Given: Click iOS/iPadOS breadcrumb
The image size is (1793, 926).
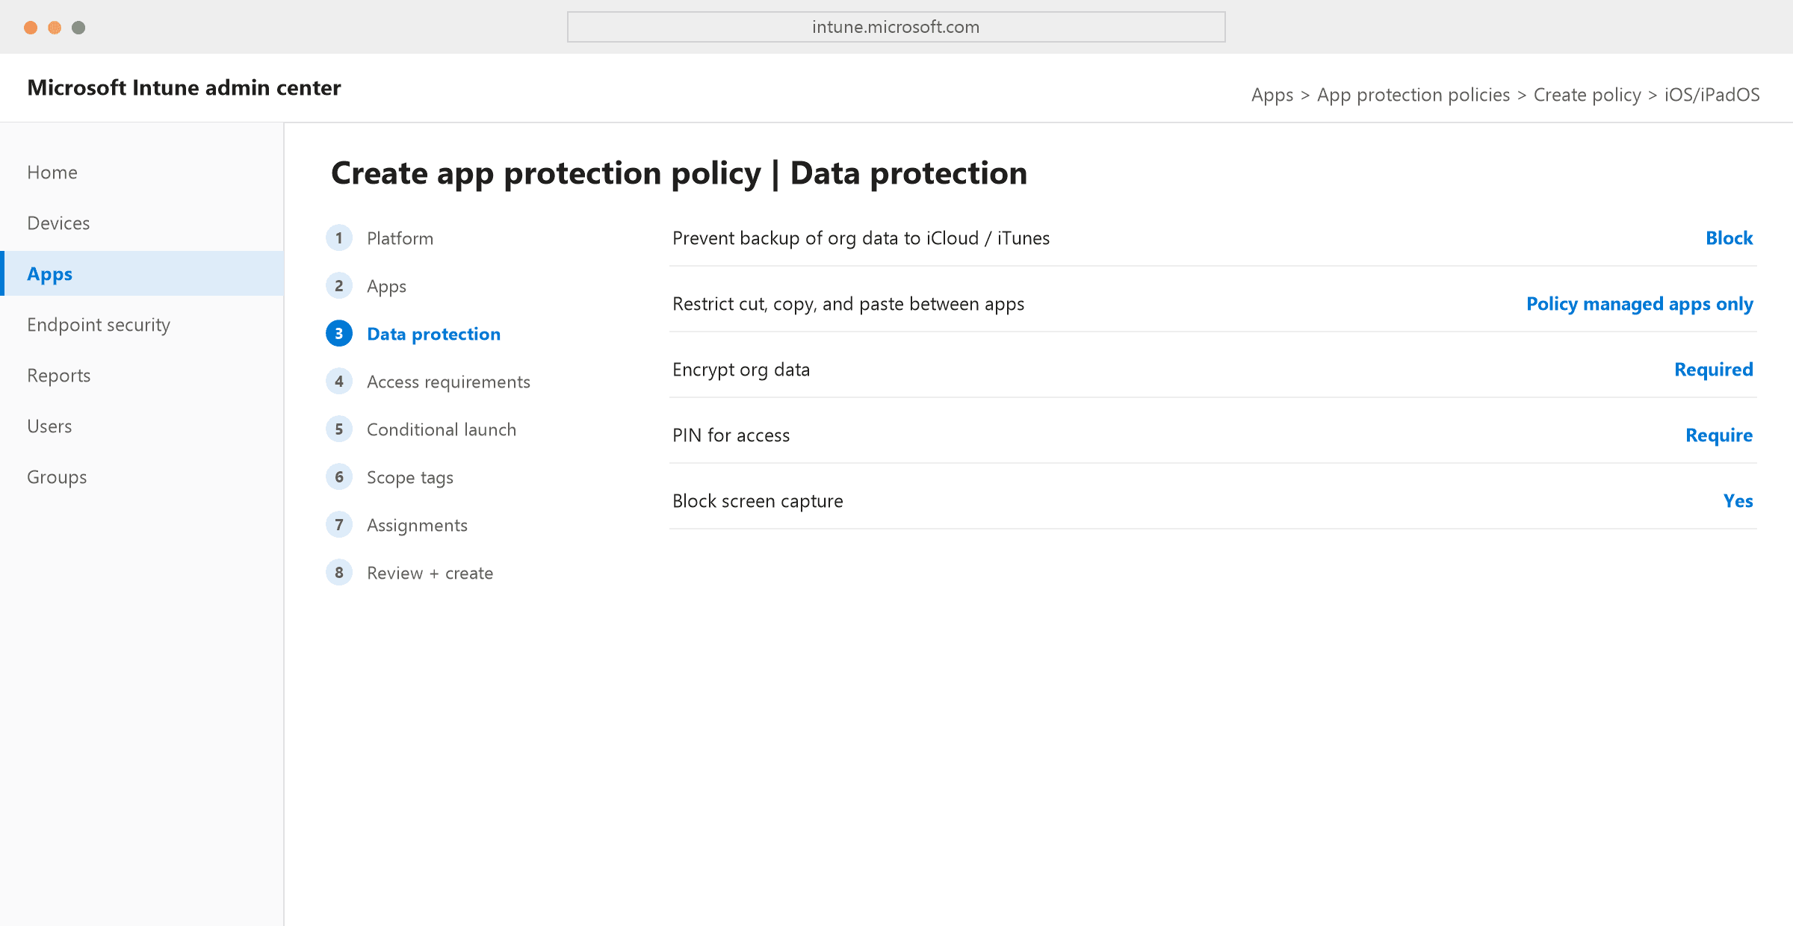Looking at the screenshot, I should [1712, 95].
